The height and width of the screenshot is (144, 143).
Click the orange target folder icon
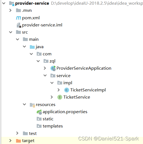(x=18, y=141)
